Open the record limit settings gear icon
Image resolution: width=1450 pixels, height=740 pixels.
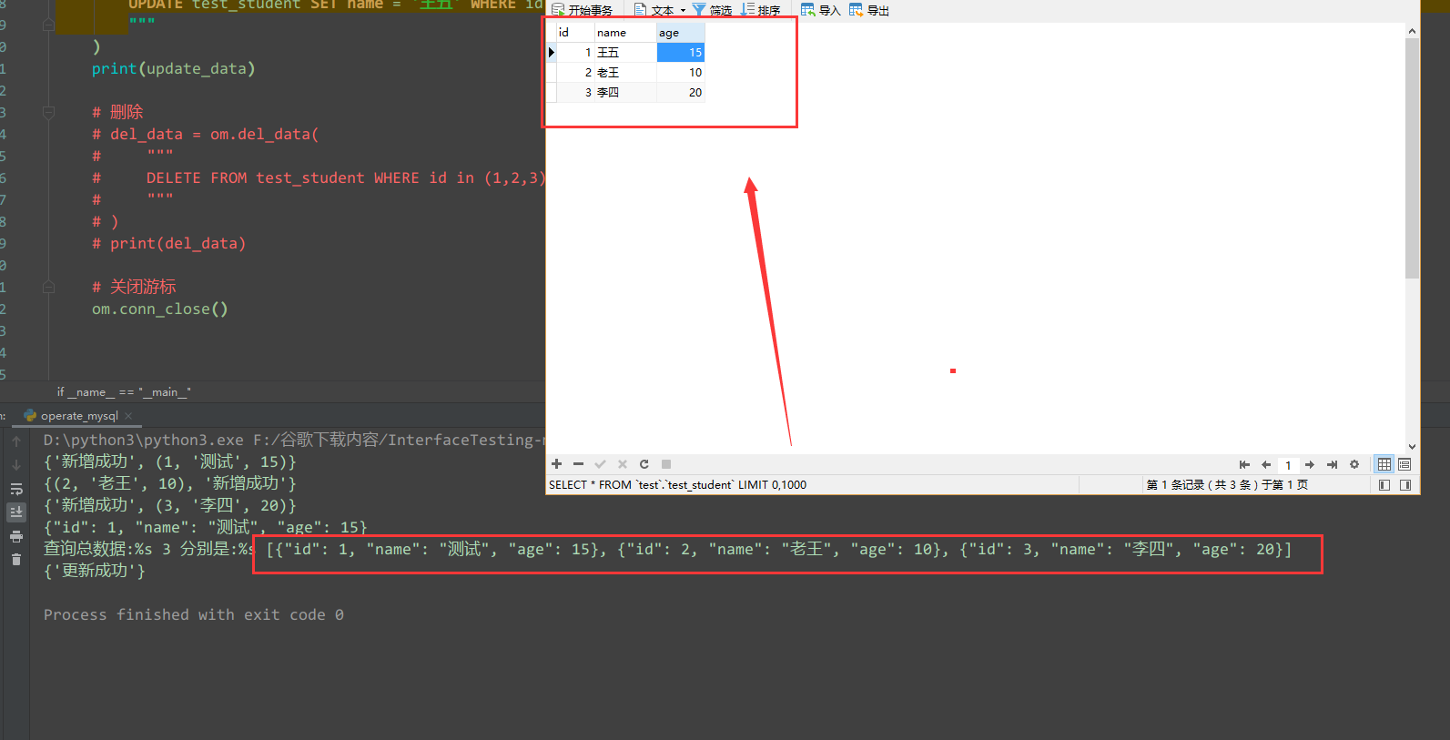click(x=1354, y=465)
